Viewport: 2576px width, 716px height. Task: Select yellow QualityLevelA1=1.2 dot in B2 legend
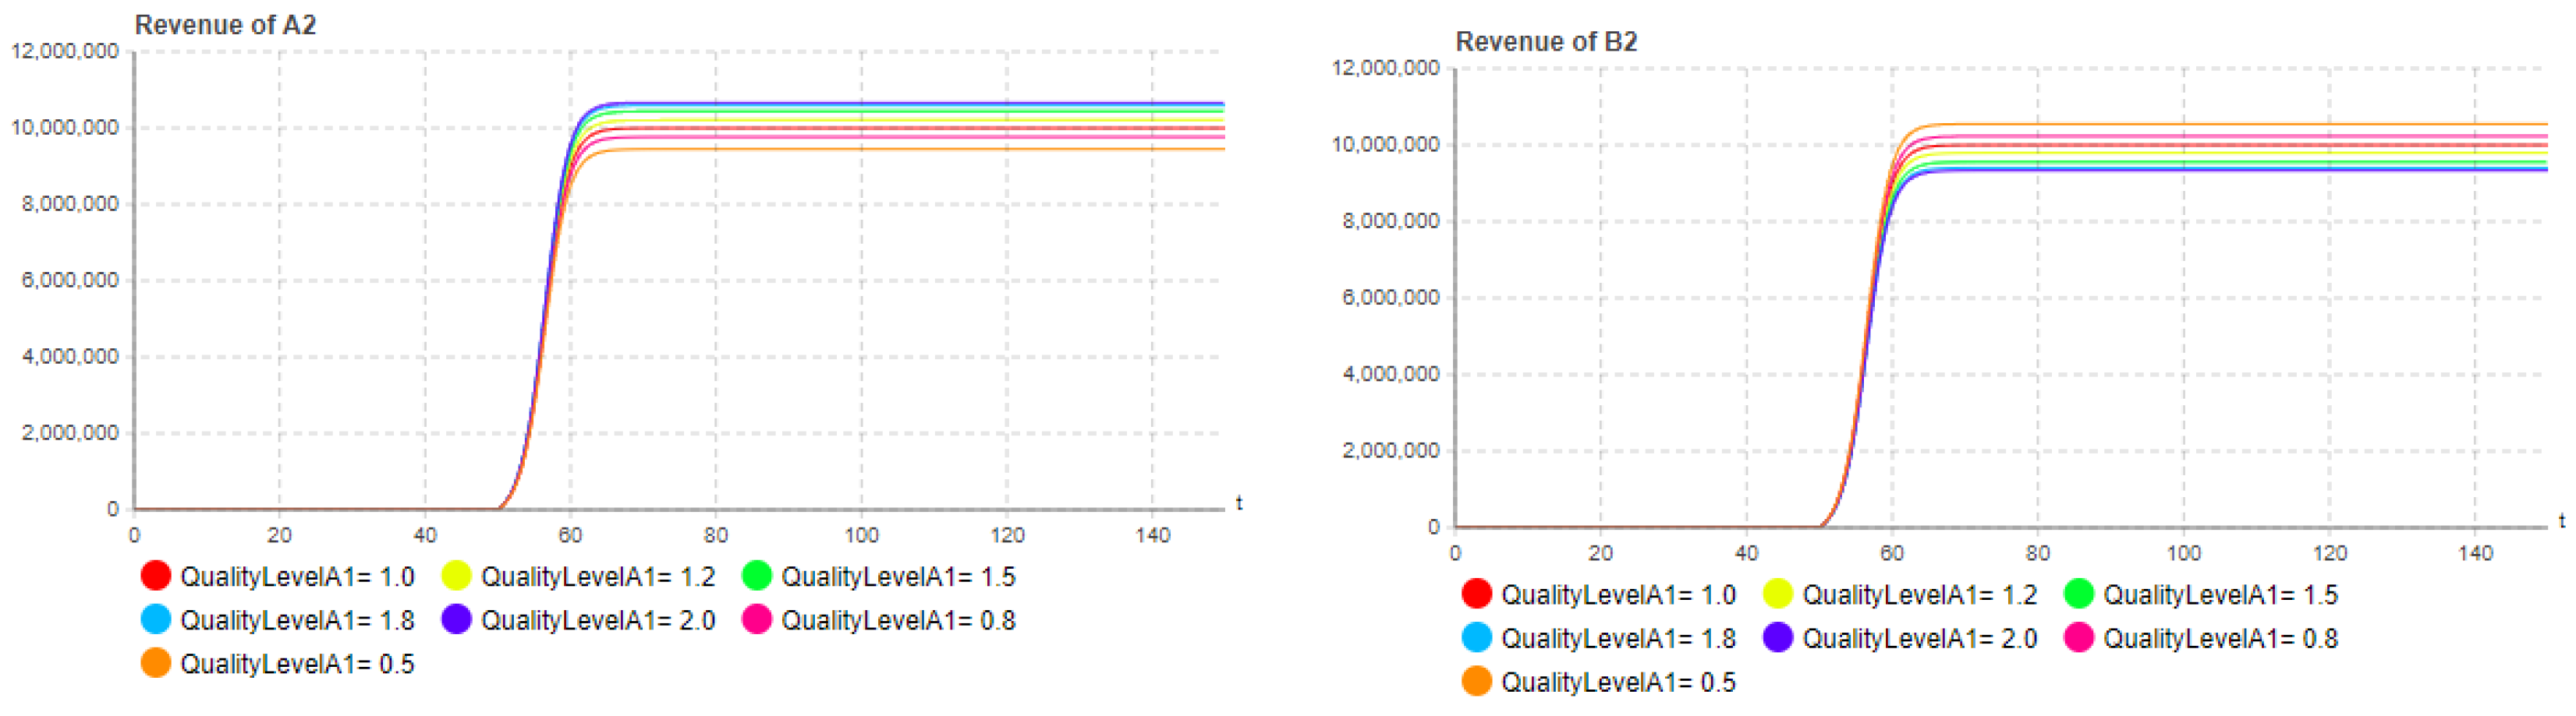click(1778, 594)
